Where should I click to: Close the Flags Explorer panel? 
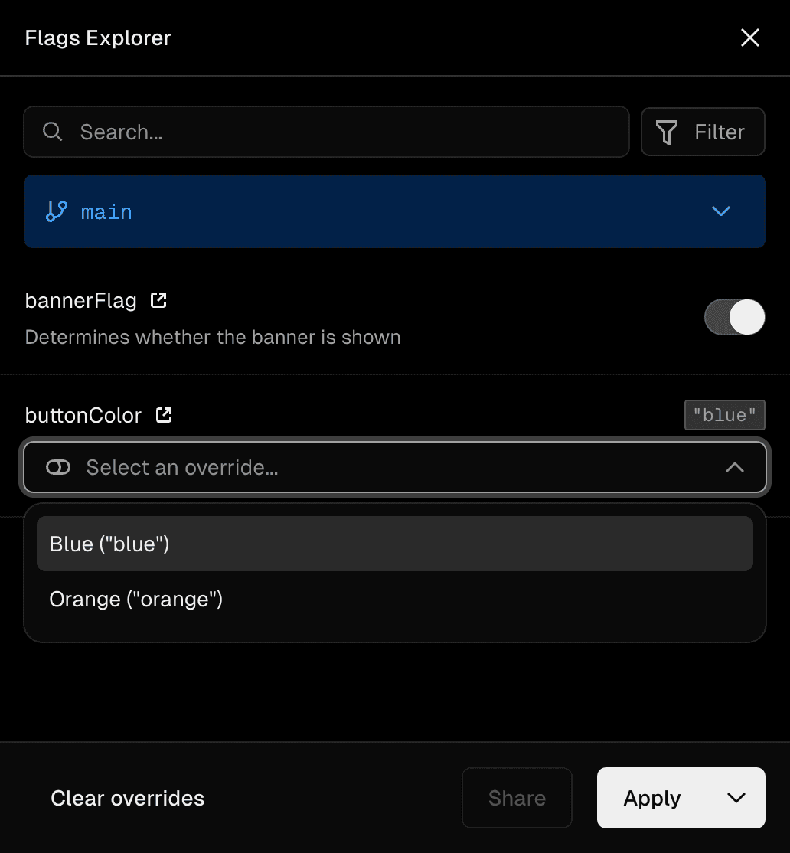[x=749, y=38]
